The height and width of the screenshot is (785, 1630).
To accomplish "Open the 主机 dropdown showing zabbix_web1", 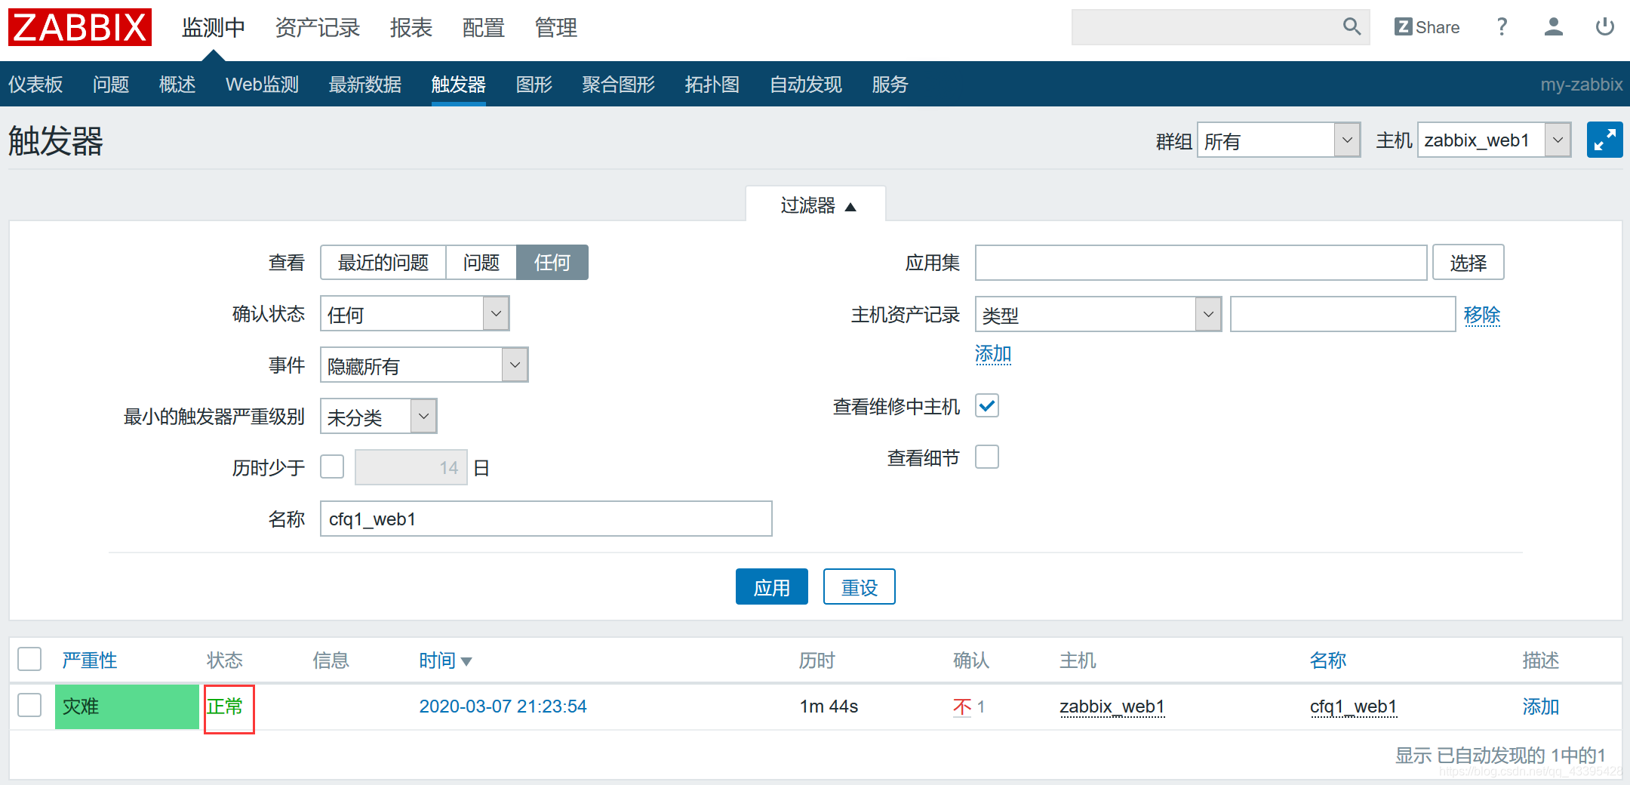I will [x=1494, y=140].
